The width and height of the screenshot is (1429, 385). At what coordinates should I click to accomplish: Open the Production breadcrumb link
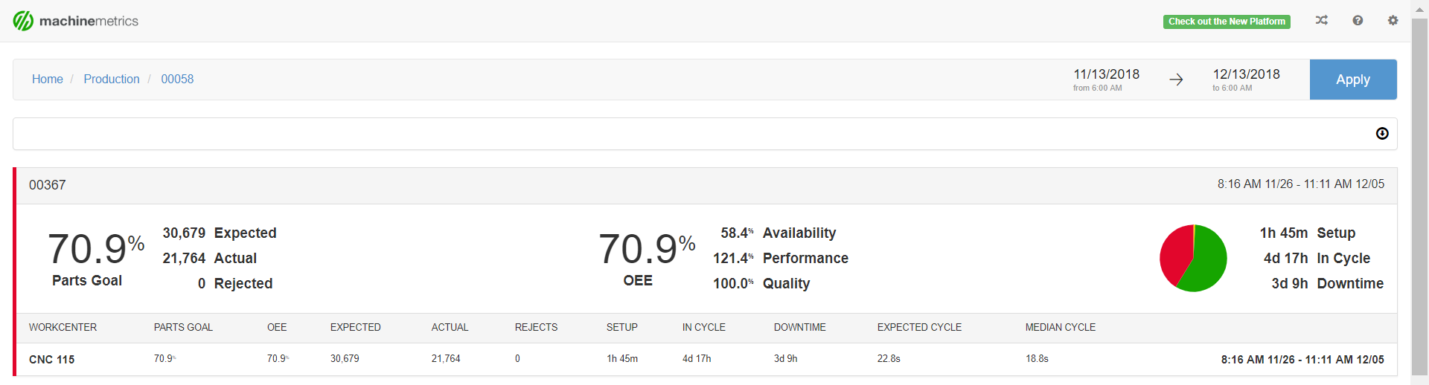[x=111, y=79]
